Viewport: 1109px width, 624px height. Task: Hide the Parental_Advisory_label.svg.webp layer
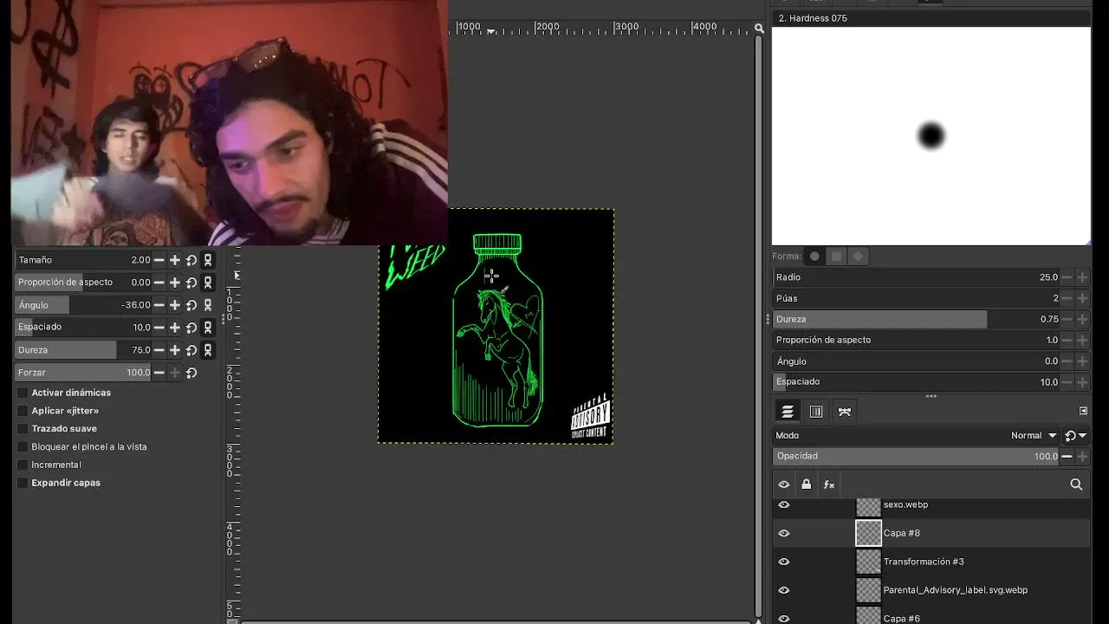point(784,590)
